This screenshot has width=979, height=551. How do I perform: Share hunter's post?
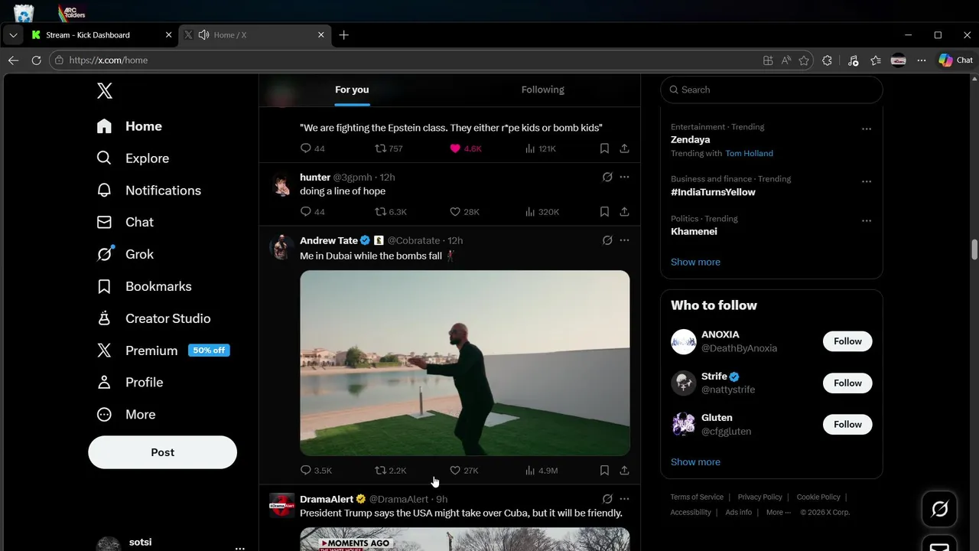pyautogui.click(x=624, y=212)
